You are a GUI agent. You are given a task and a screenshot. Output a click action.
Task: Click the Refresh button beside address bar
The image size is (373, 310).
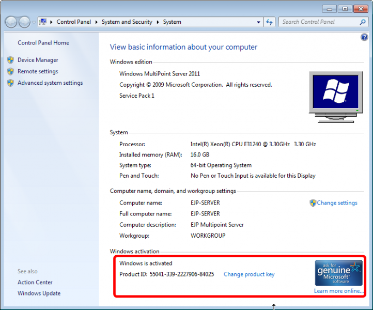point(269,22)
